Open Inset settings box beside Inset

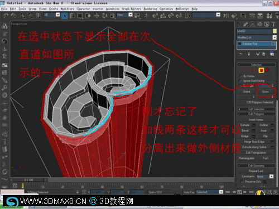(x=272, y=130)
